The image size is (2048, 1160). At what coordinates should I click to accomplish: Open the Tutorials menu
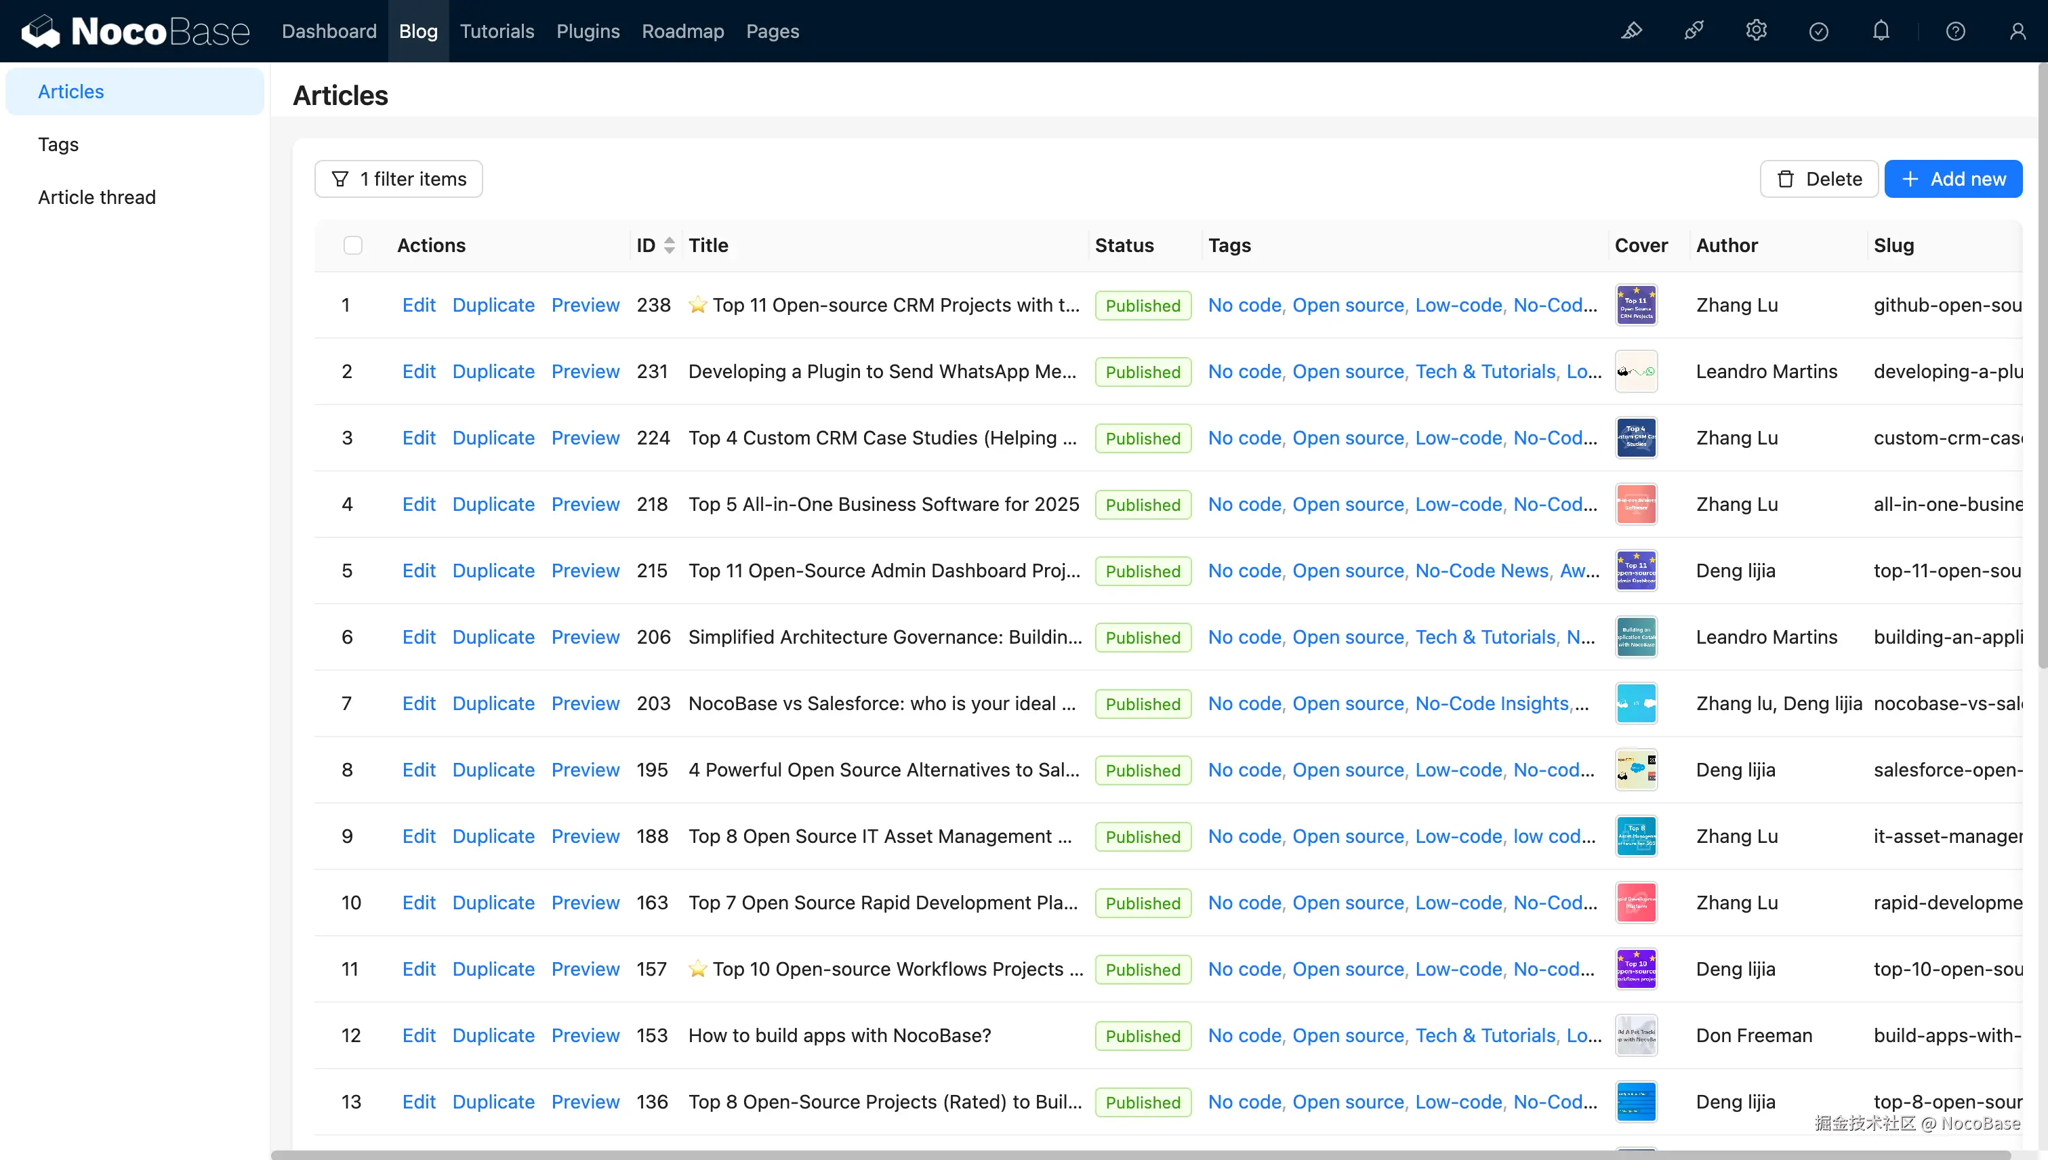497,31
